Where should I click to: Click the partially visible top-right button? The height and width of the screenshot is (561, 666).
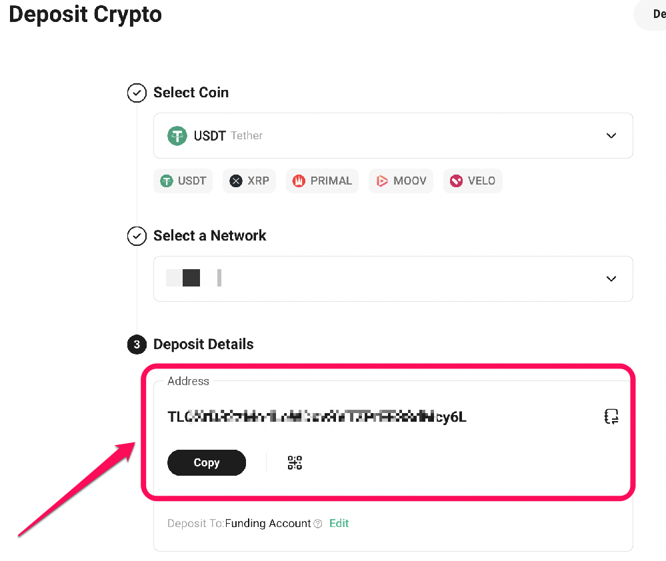651,15
